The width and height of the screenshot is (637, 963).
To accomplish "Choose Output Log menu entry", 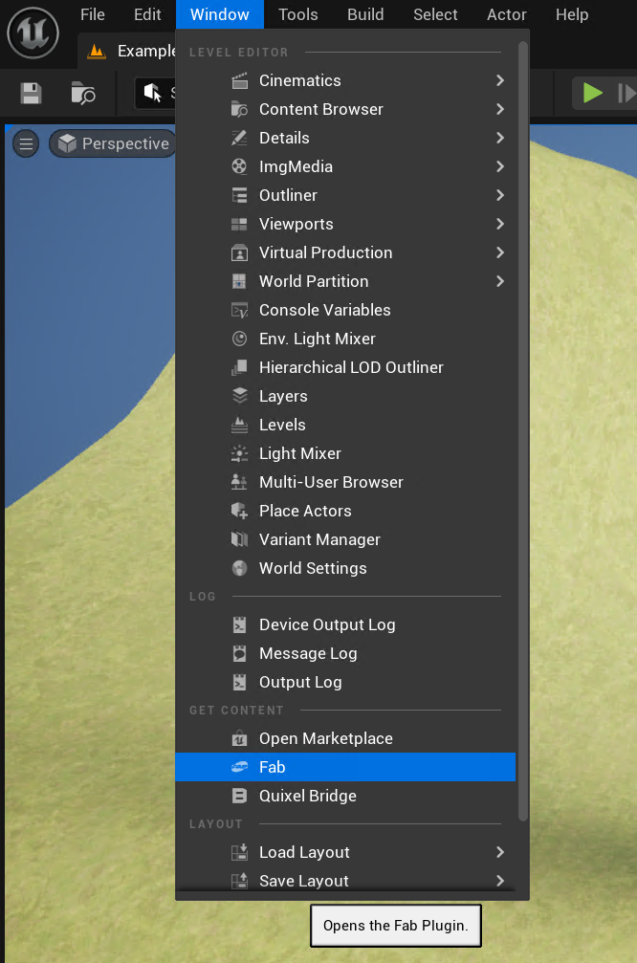I will pyautogui.click(x=345, y=683).
